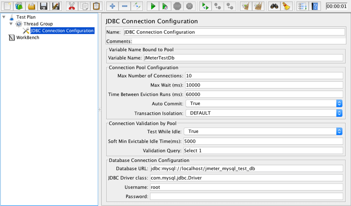351x206 pixels.
Task: Save the test plan with floppy icon
Action: click(x=43, y=6)
